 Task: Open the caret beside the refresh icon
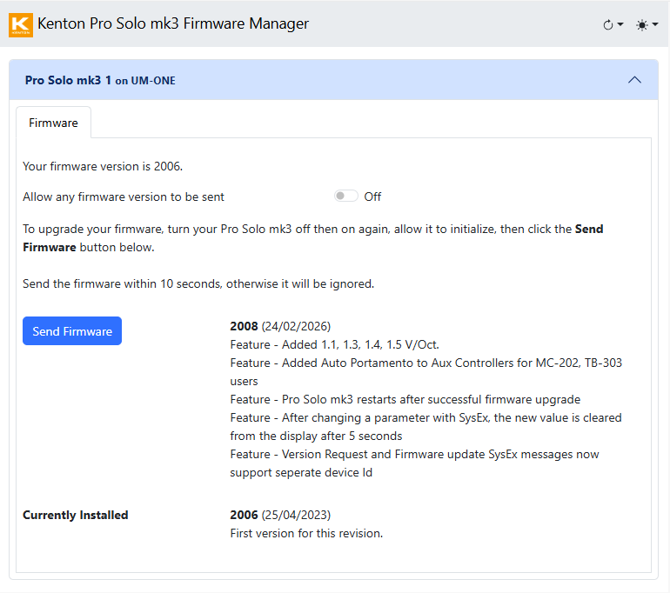(x=620, y=25)
